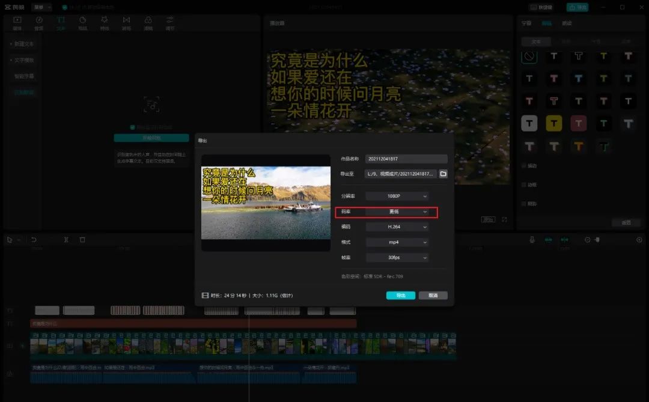Open the mp4 format dropdown
This screenshot has width=649, height=402.
(397, 243)
